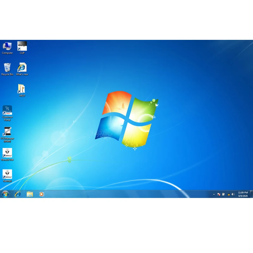This screenshot has width=253, height=253.
Task: Select the VCI Manager (RNM) shortcut
Action: (7, 135)
